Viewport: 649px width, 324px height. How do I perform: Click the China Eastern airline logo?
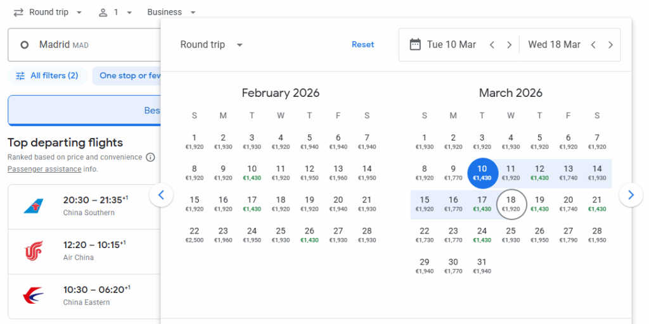(34, 296)
